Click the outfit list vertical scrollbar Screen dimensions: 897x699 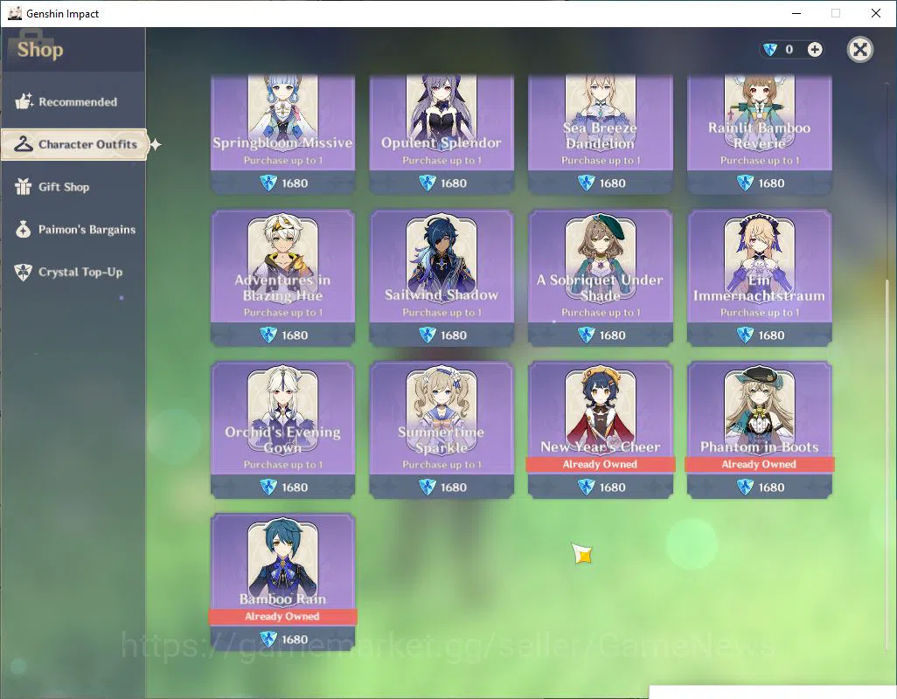pos(887,464)
